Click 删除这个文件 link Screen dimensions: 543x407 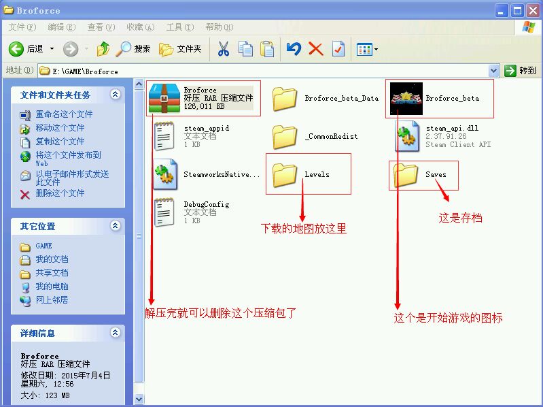[60, 193]
